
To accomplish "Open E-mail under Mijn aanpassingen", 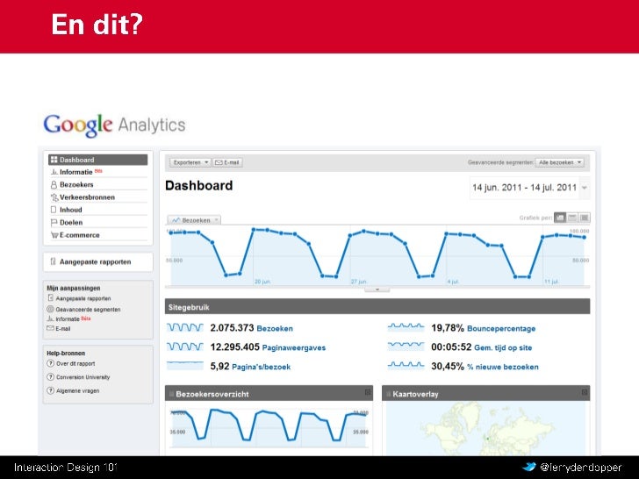I will click(63, 329).
